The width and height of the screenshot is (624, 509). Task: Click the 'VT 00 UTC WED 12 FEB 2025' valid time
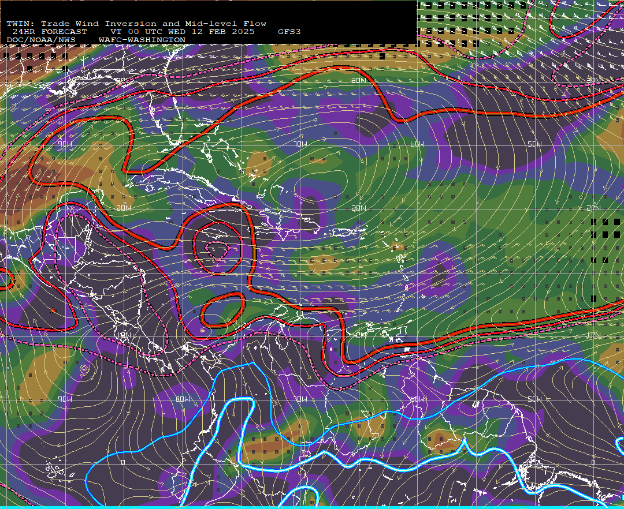(183, 32)
